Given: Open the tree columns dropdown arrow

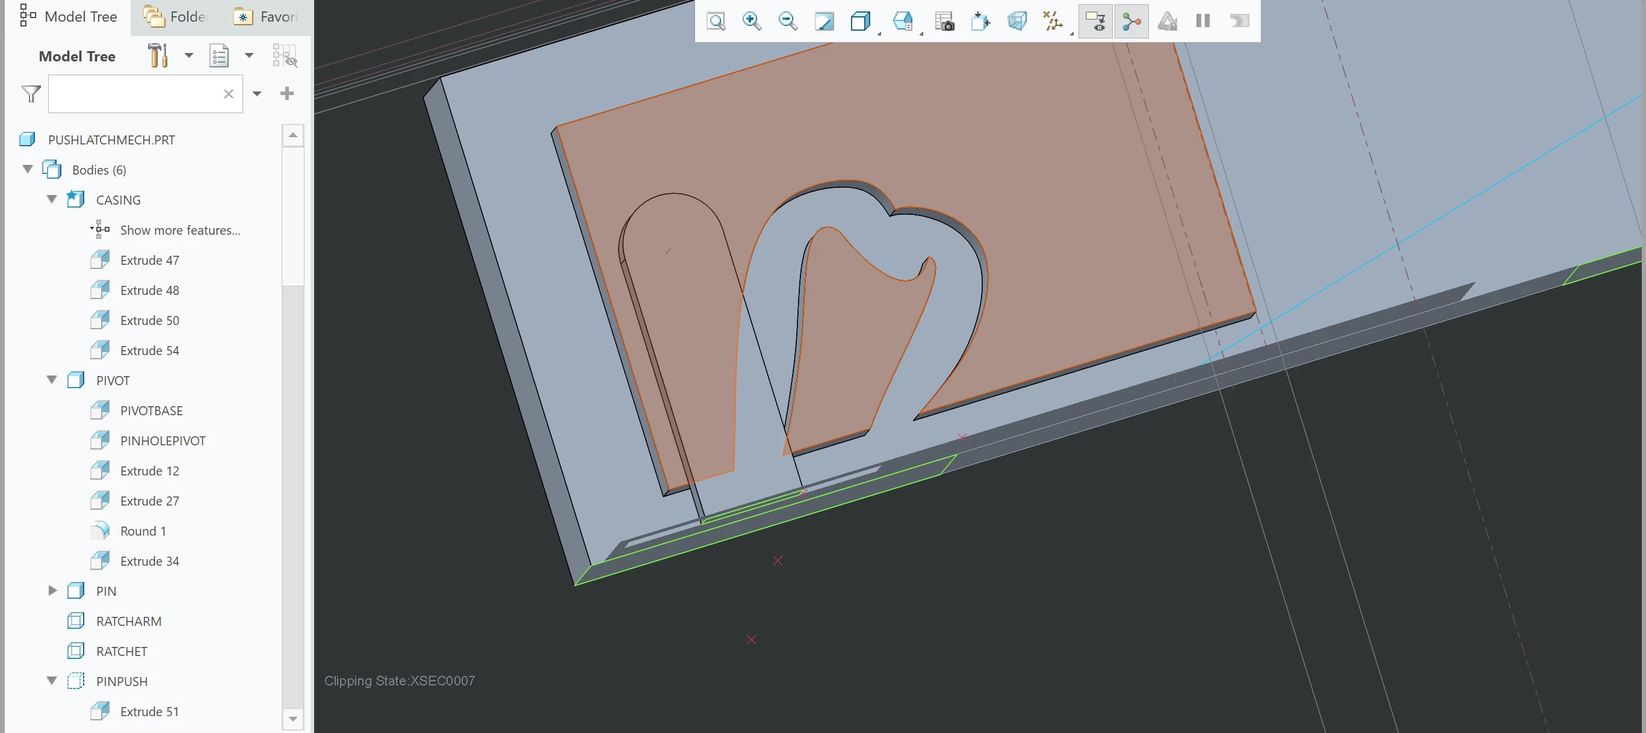Looking at the screenshot, I should point(249,55).
